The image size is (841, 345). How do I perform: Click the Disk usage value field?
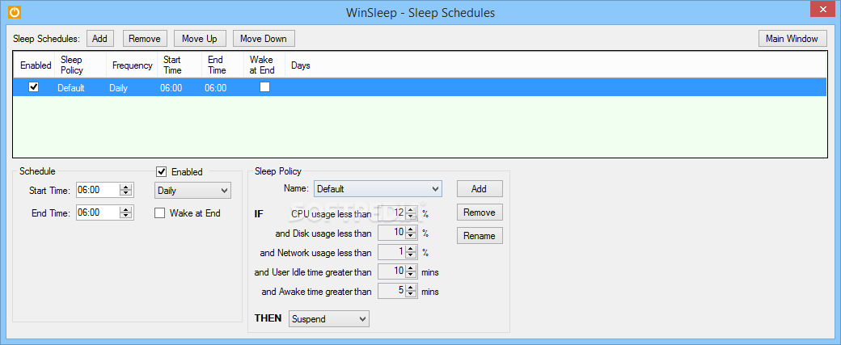pyautogui.click(x=391, y=233)
